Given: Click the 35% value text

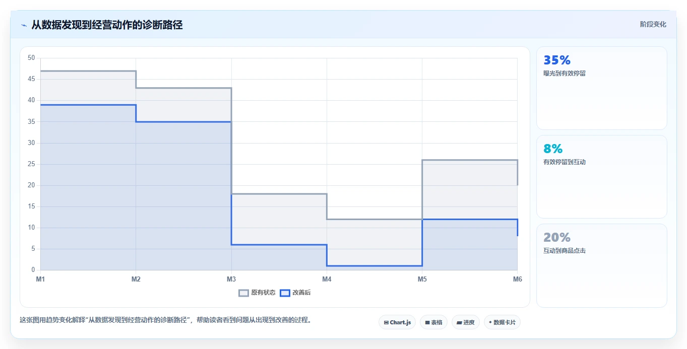Looking at the screenshot, I should (557, 60).
